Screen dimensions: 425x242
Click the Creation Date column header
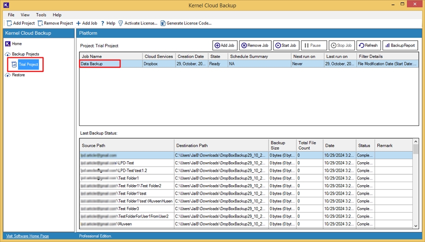191,56
